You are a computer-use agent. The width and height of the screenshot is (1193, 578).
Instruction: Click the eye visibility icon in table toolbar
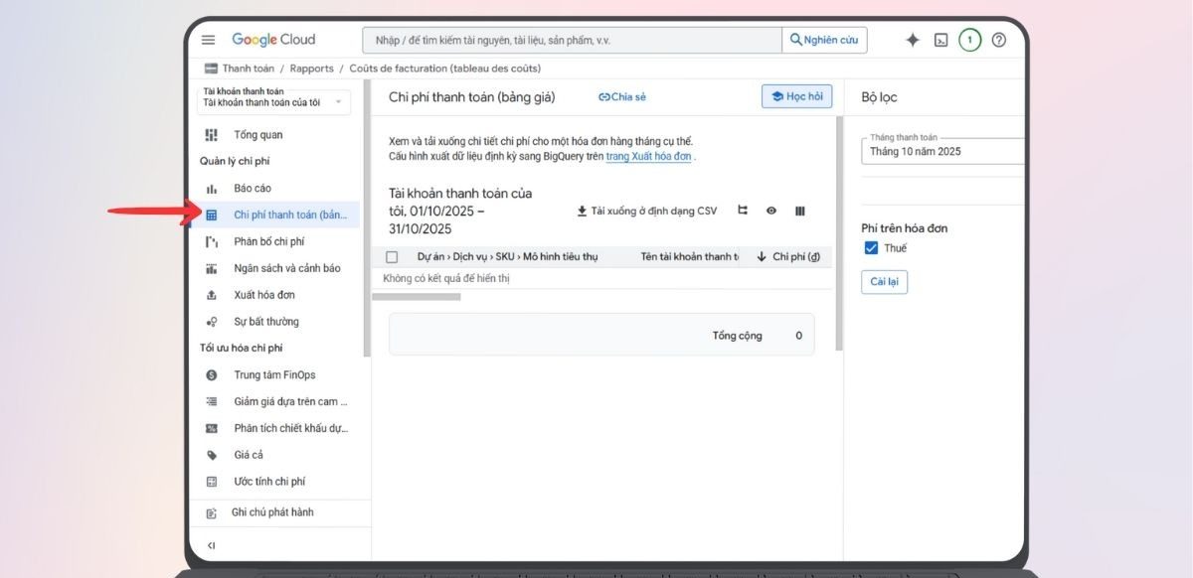click(770, 211)
